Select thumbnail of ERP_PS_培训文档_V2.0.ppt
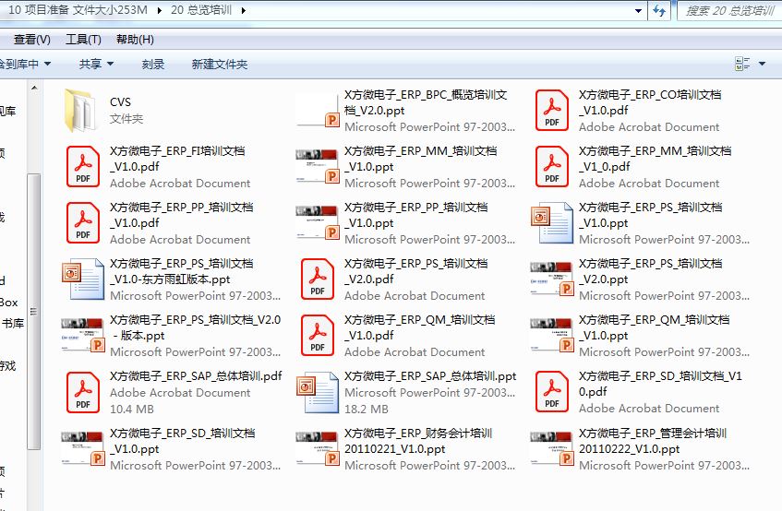This screenshot has width=782, height=511. point(552,279)
